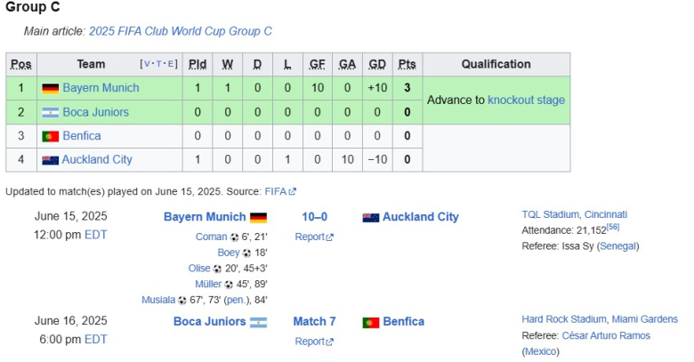The width and height of the screenshot is (694, 362).
Task: Open the 10–0 score link
Action: (x=315, y=217)
